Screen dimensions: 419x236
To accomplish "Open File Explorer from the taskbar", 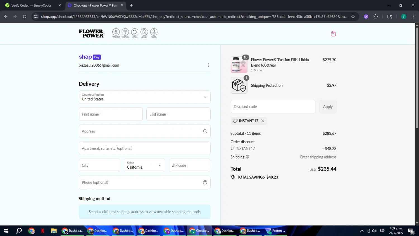I will 54,231.
